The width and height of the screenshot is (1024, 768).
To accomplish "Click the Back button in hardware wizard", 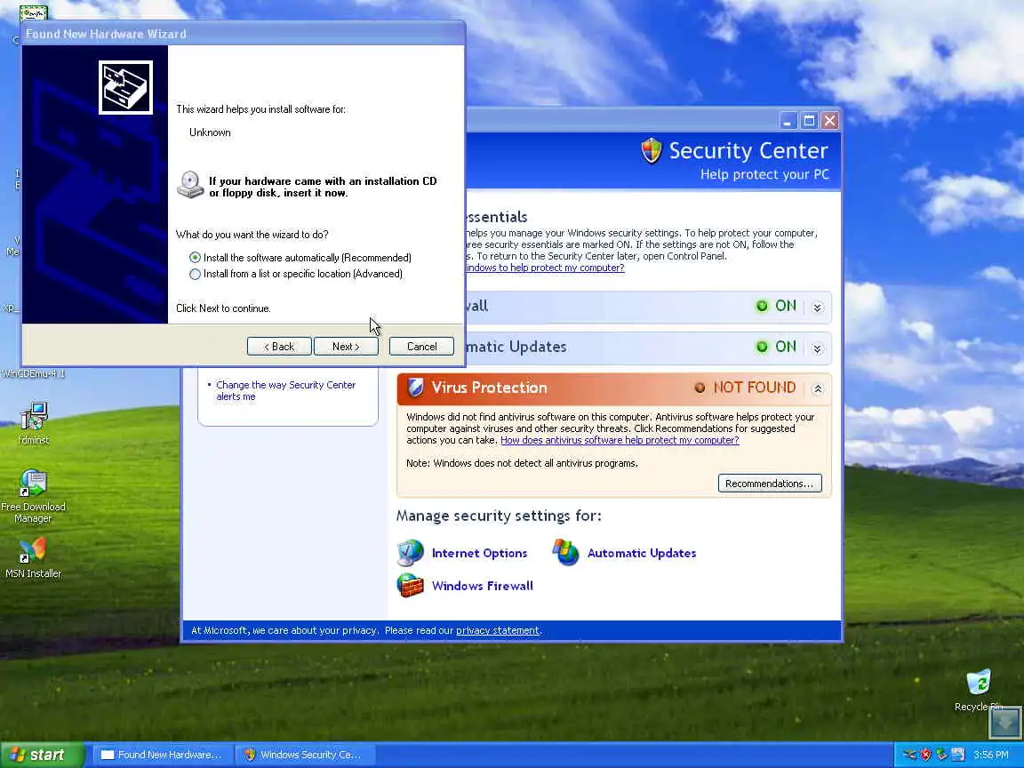I will pyautogui.click(x=279, y=346).
